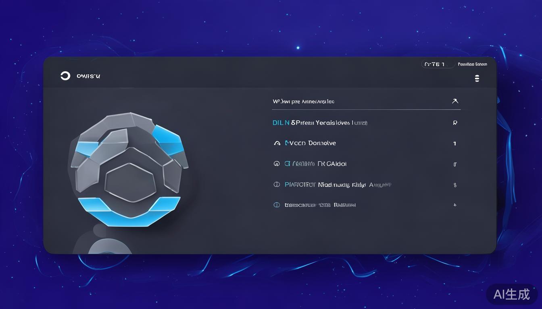Click the right-side icon on 'DILN' row
Image resolution: width=542 pixels, height=309 pixels.
(x=455, y=123)
